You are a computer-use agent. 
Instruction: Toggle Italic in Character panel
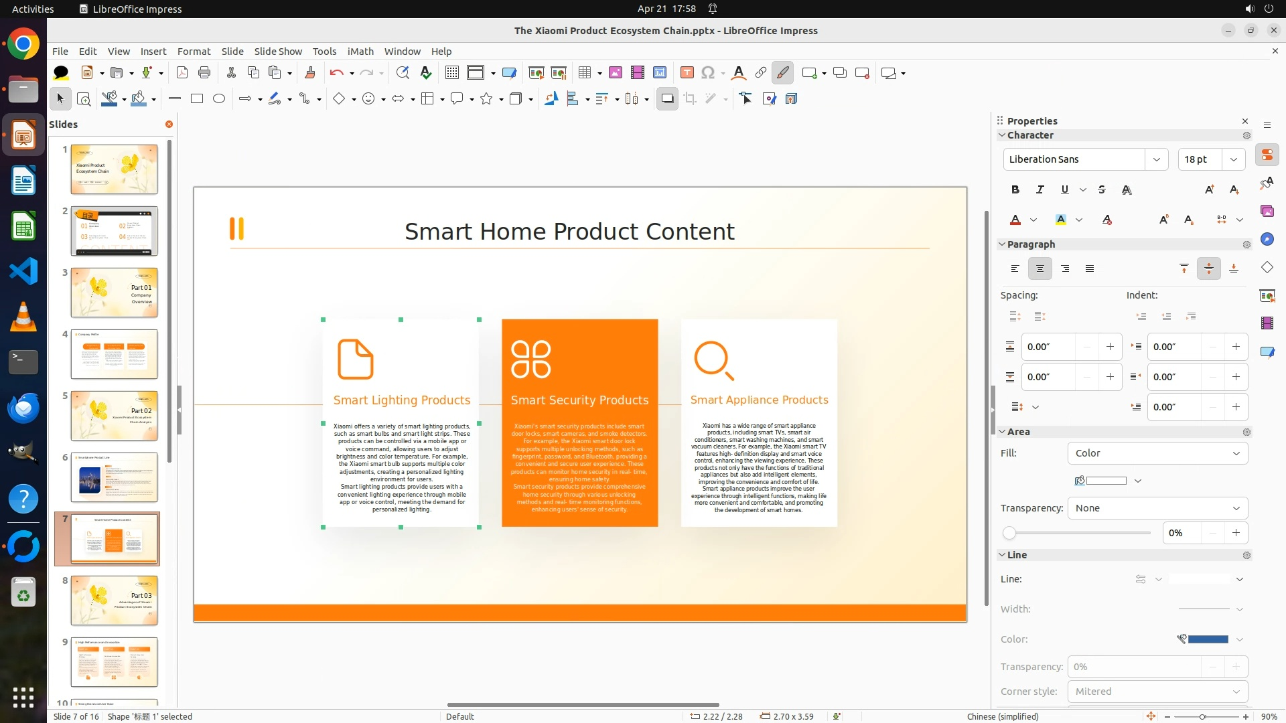[x=1040, y=189]
